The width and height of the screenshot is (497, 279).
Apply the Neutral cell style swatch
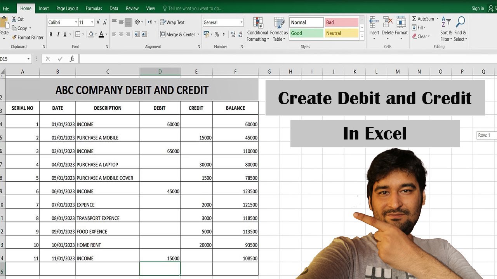coord(341,33)
